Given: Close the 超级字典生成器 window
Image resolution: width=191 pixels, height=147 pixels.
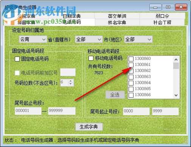Looking at the screenshot, I should pos(181,7).
